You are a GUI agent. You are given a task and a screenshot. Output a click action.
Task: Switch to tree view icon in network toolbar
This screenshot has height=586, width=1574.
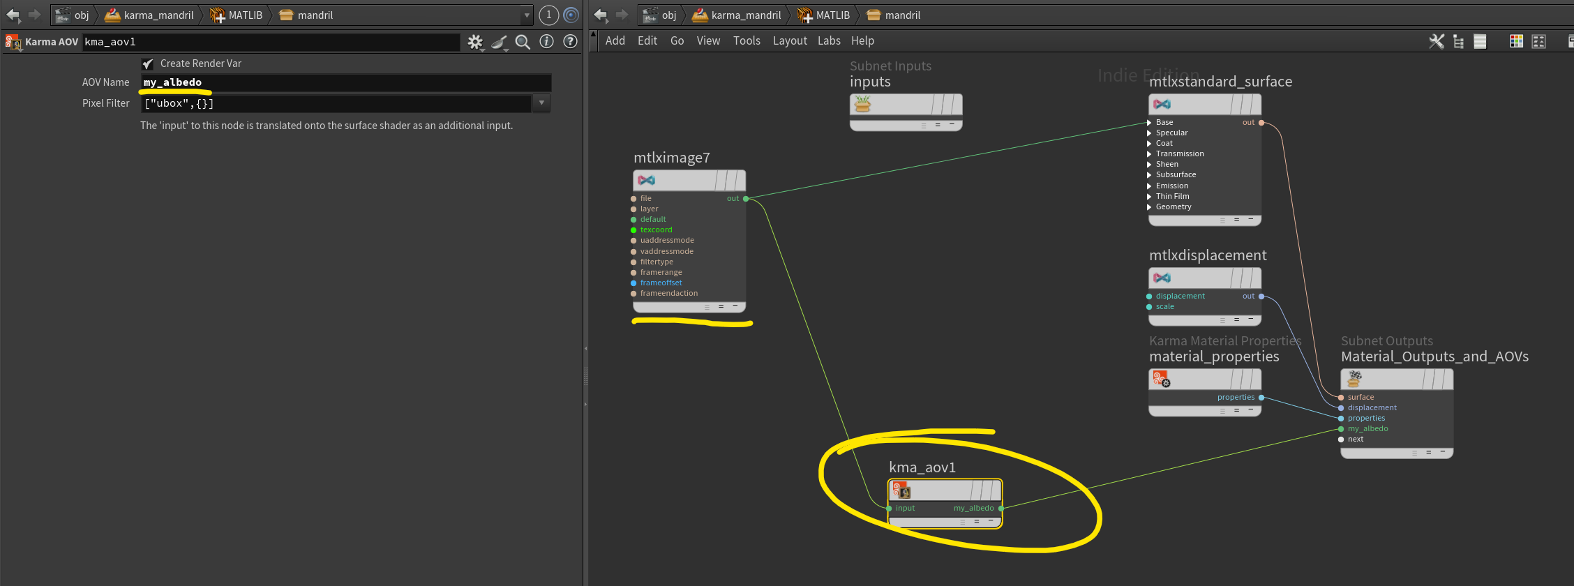coord(1458,41)
